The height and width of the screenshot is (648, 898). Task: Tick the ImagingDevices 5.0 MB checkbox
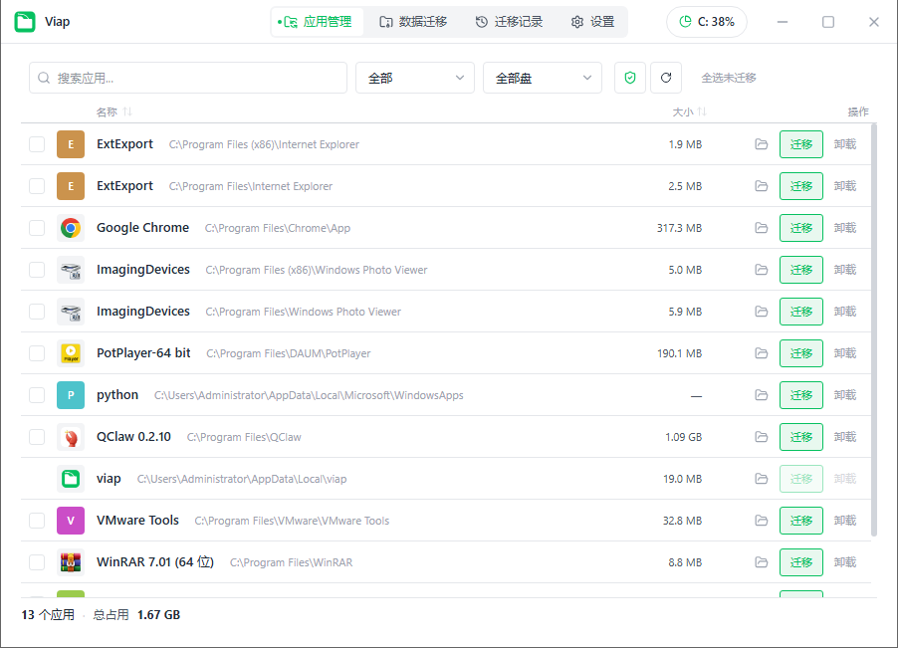point(37,270)
